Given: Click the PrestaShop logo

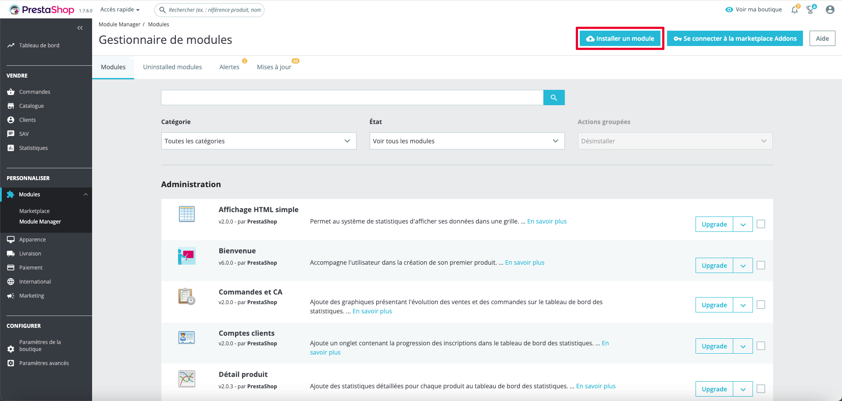Looking at the screenshot, I should 42,10.
